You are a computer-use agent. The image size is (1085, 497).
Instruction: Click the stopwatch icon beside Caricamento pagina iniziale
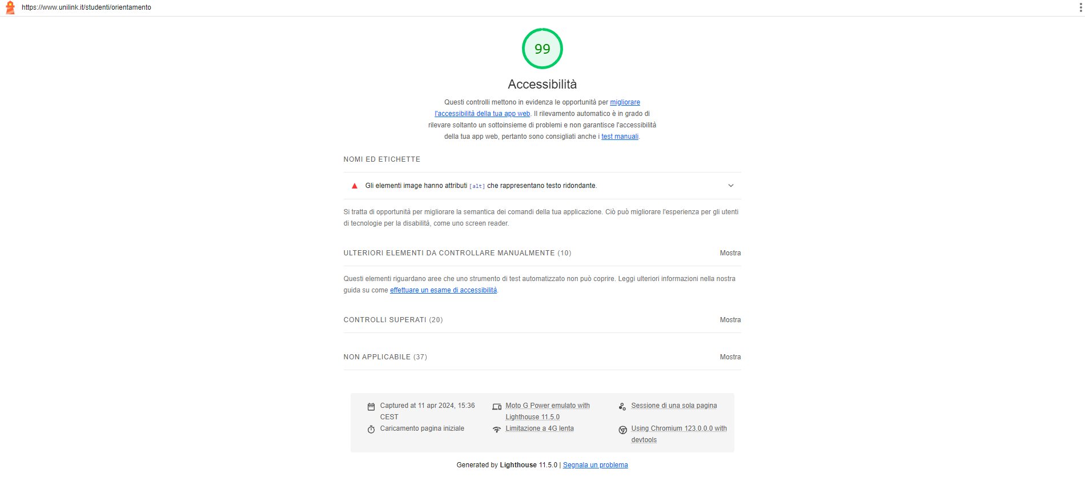pyautogui.click(x=371, y=429)
